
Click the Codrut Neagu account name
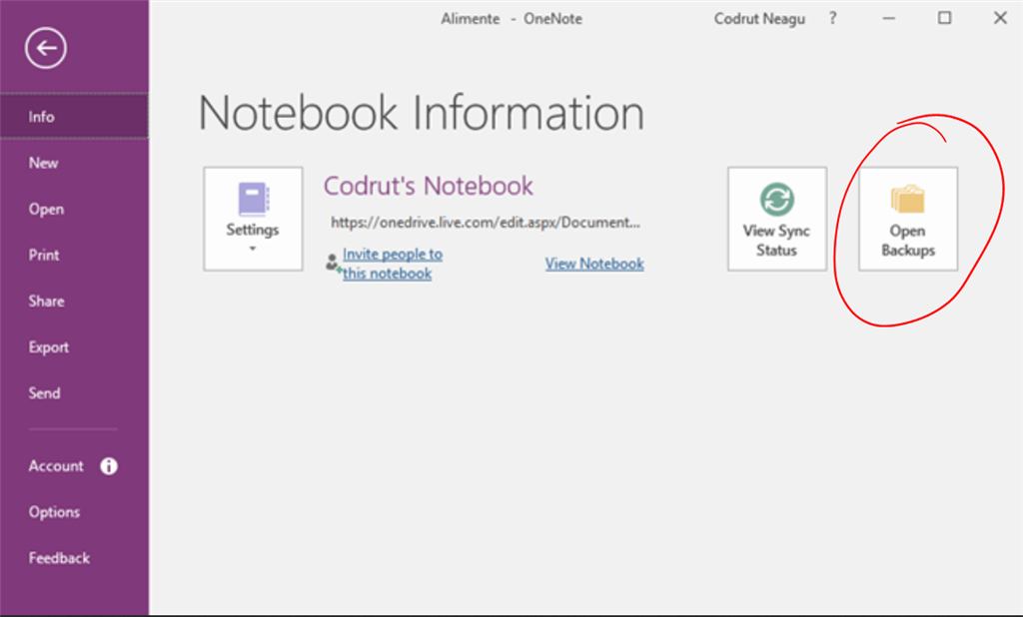(759, 19)
